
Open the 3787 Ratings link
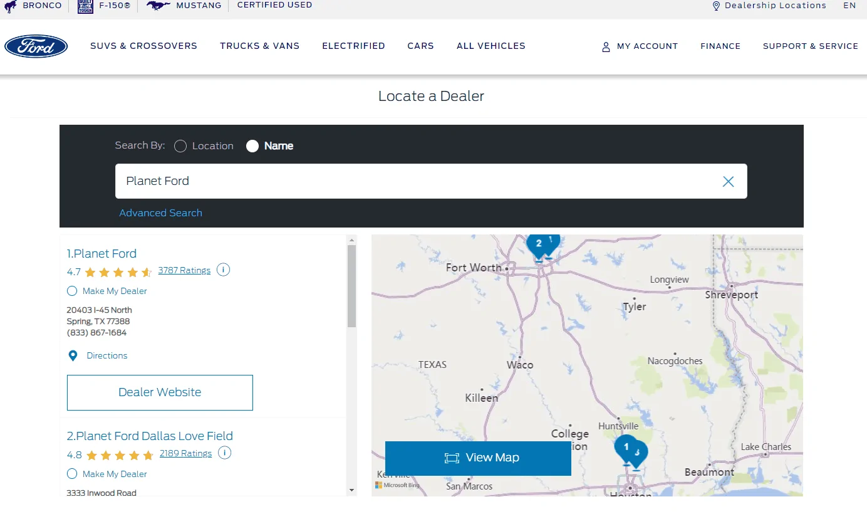coord(184,270)
